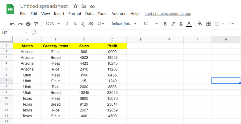This screenshot has height=124, width=241.
Task: Open the Insert menu
Action: [59, 14]
